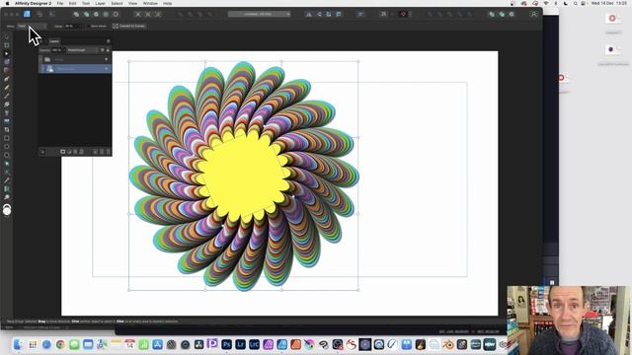Open the document title dropdown in toolbar
Screen dimensions: 632x355
pos(259,14)
